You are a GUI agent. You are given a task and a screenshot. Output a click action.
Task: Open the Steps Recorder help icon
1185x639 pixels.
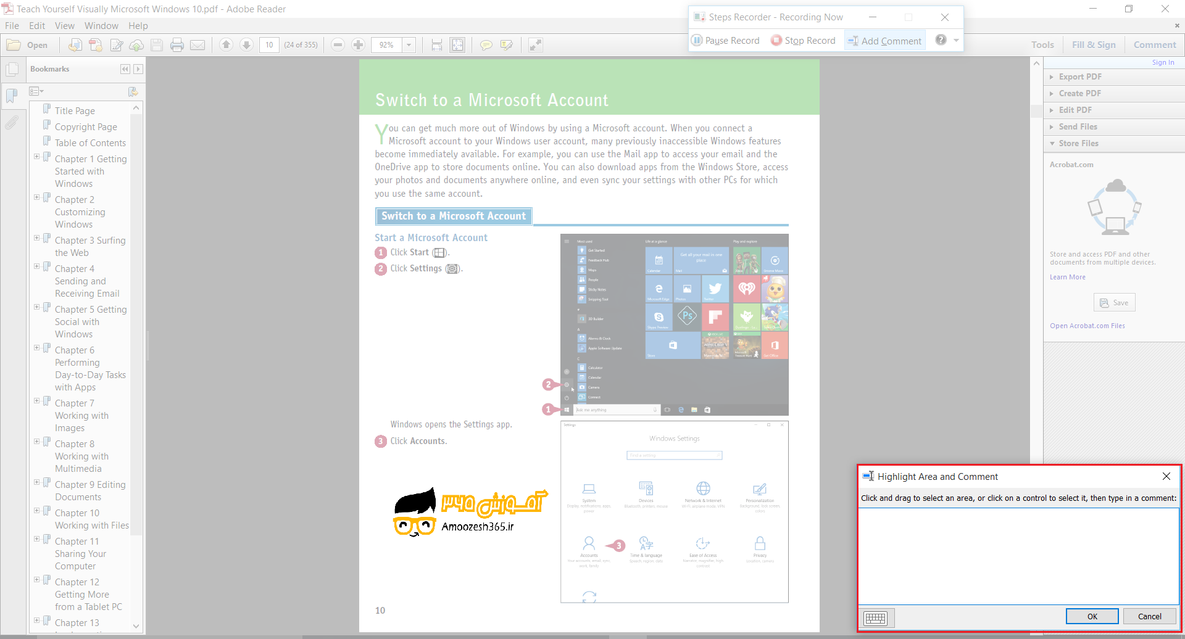941,39
